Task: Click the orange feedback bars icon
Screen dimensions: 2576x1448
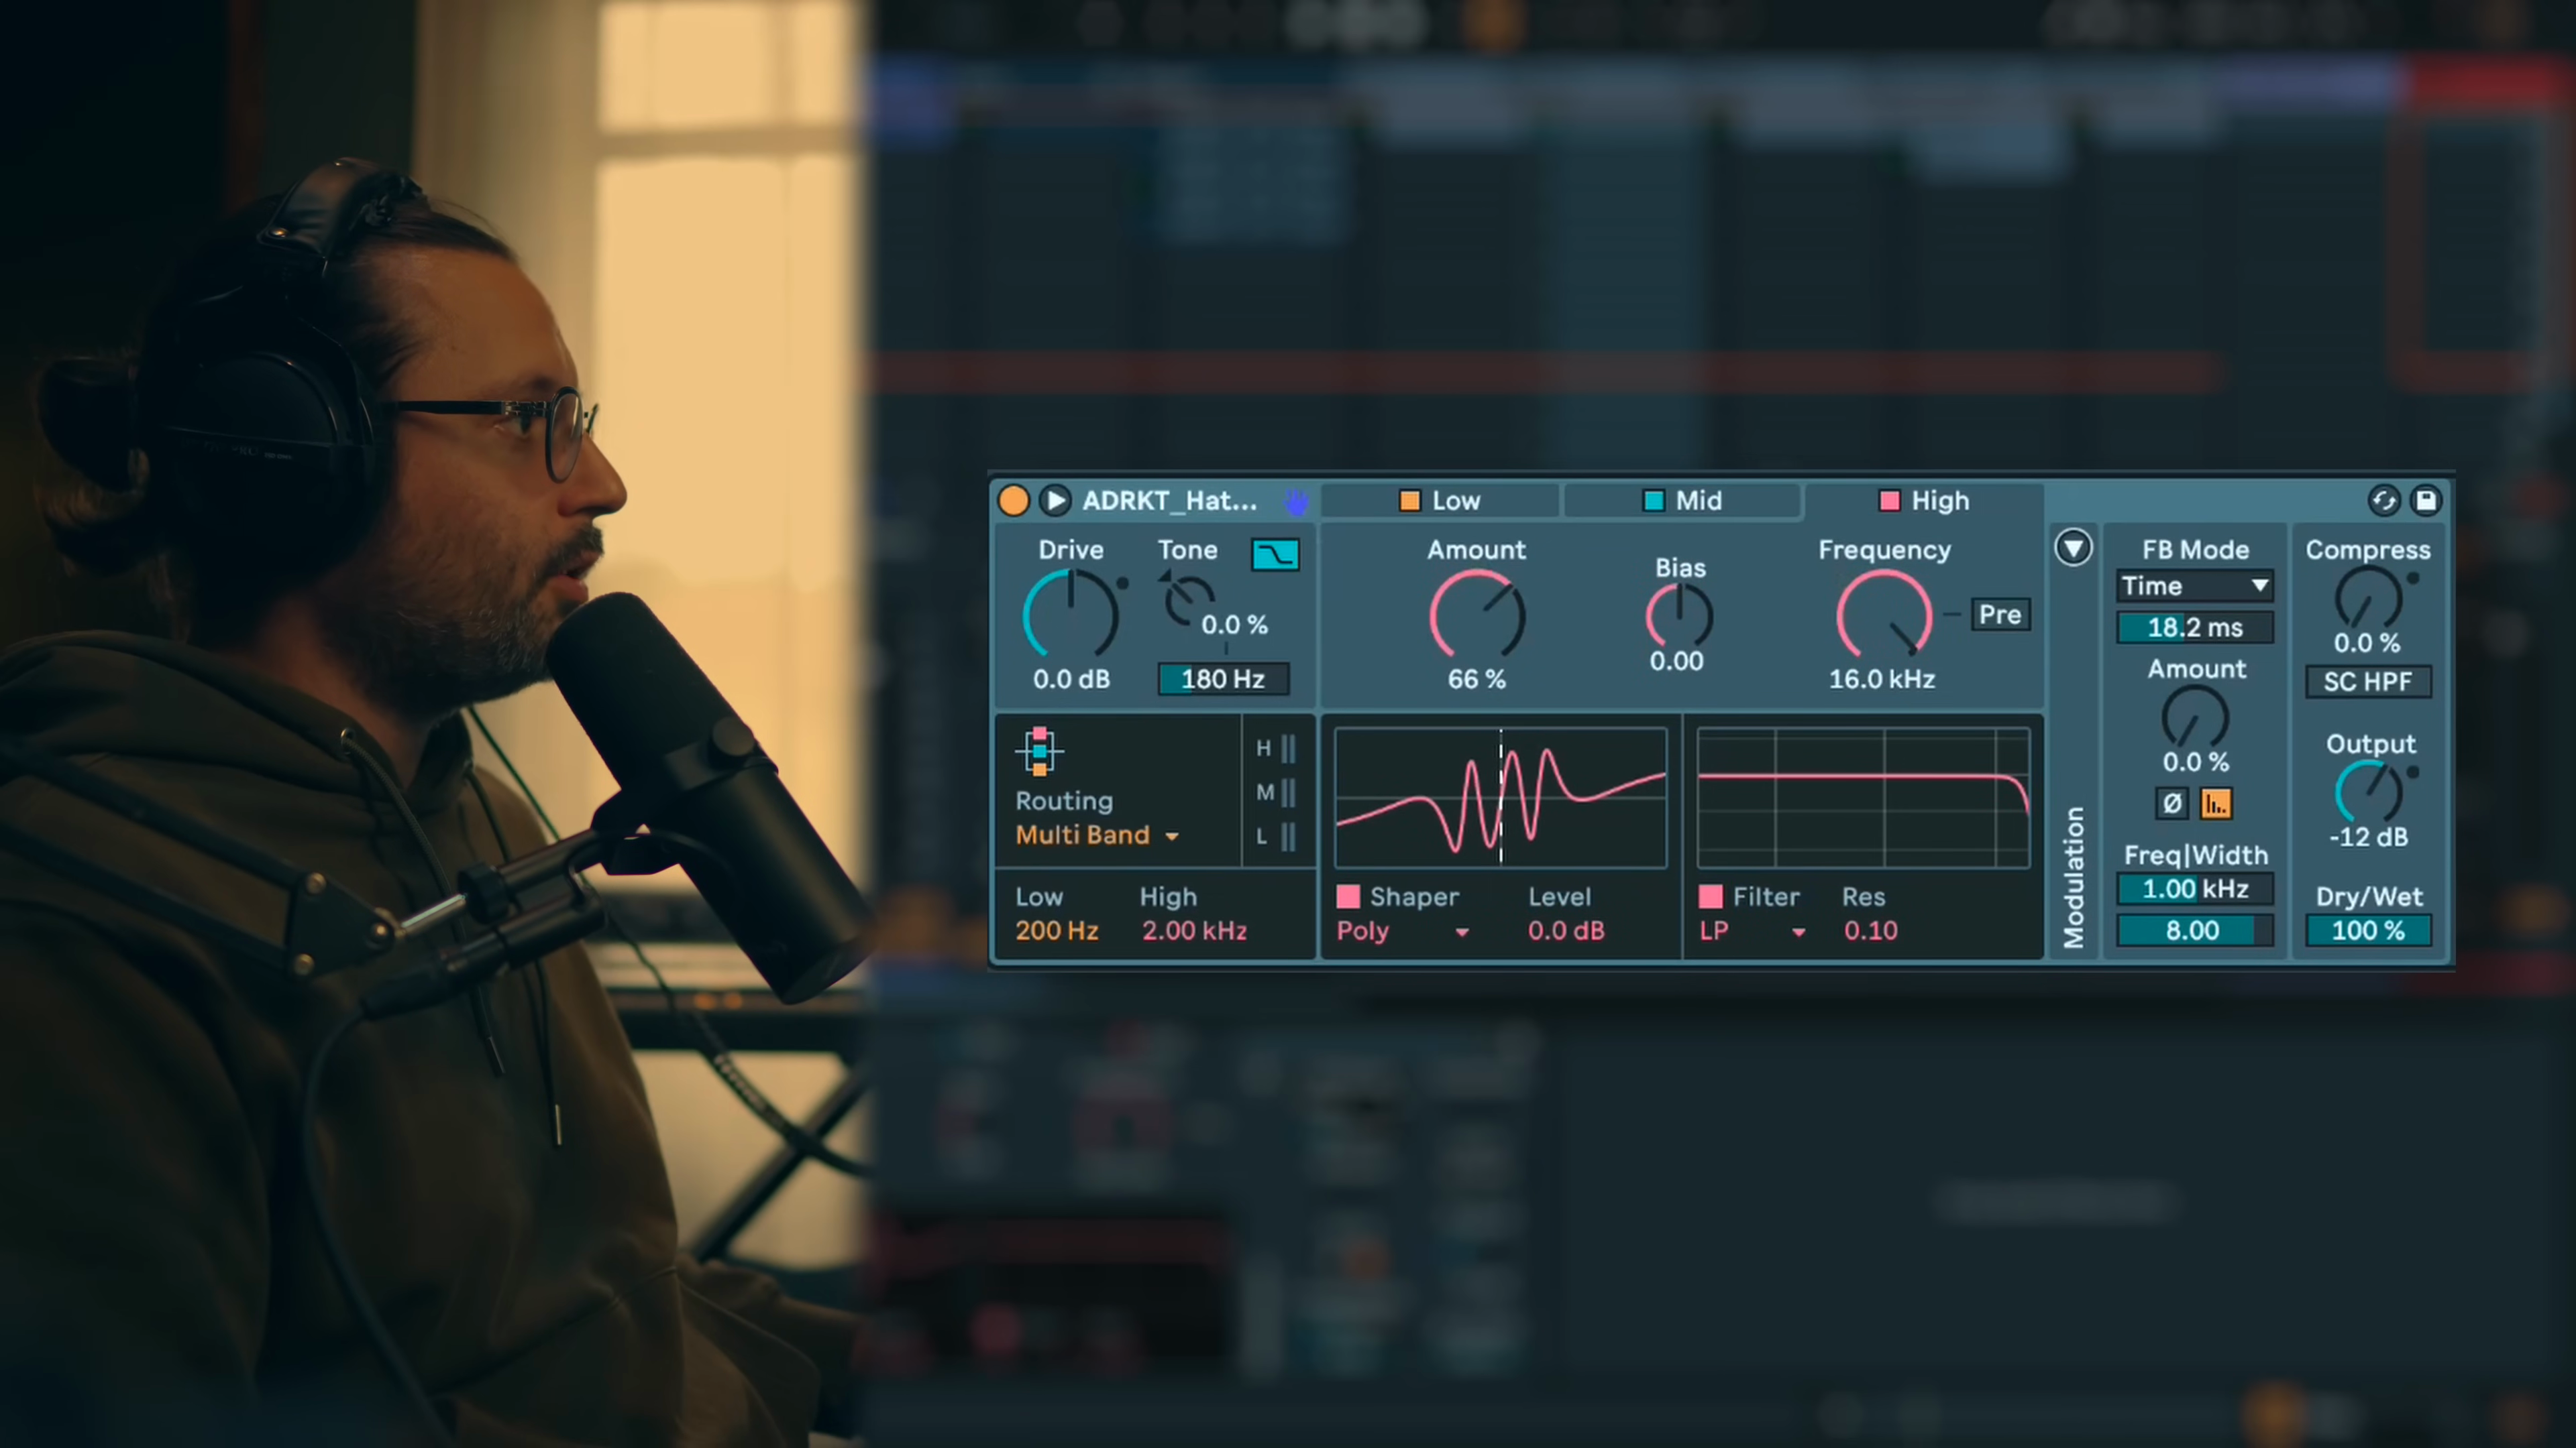Action: tap(2216, 804)
